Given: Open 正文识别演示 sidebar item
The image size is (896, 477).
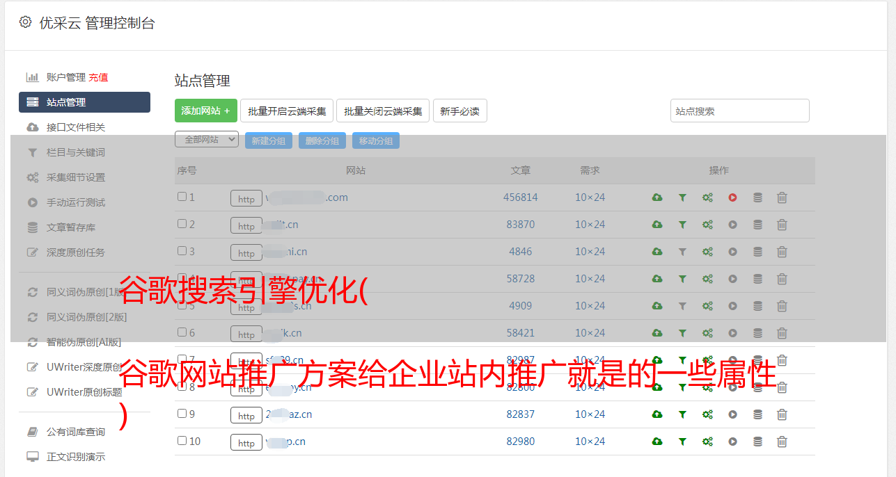Looking at the screenshot, I should click(76, 457).
